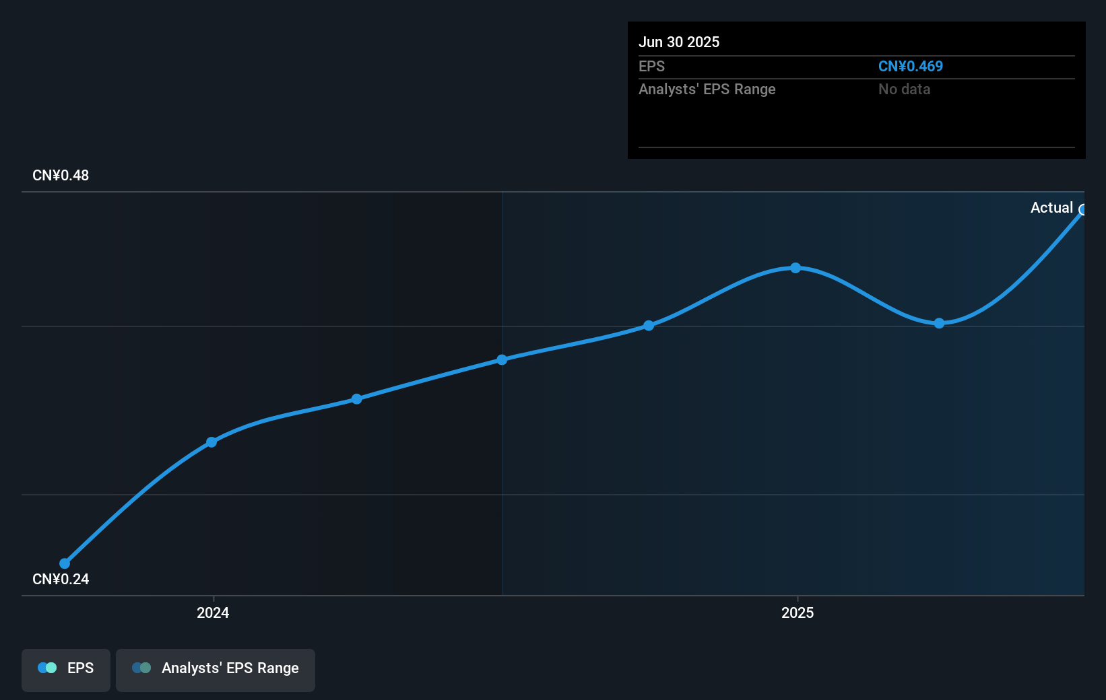Click the Actual label on the chart
This screenshot has width=1106, height=700.
tap(1052, 208)
